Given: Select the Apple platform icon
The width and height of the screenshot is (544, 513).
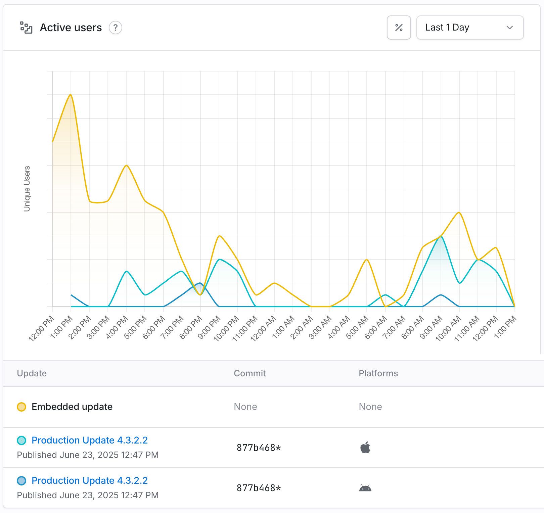Looking at the screenshot, I should tap(366, 447).
